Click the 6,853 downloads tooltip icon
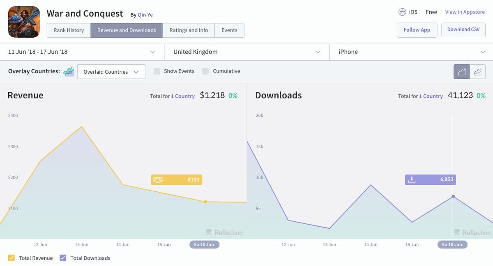Image resolution: width=493 pixels, height=266 pixels. (412, 180)
